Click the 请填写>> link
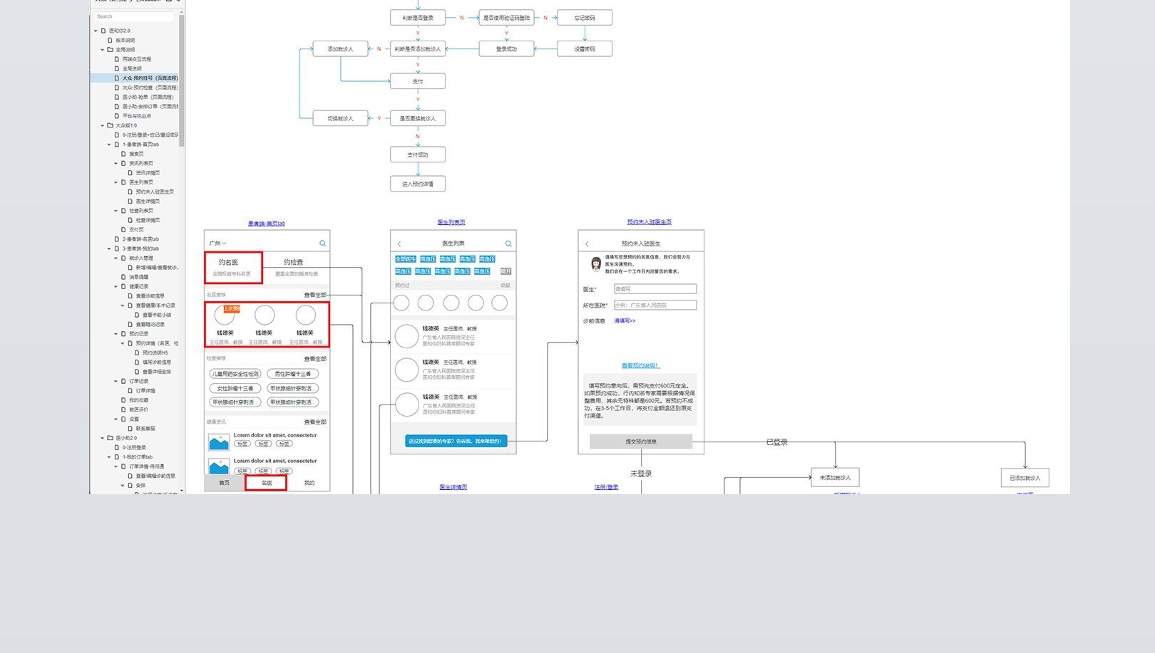The height and width of the screenshot is (653, 1155). 625,321
